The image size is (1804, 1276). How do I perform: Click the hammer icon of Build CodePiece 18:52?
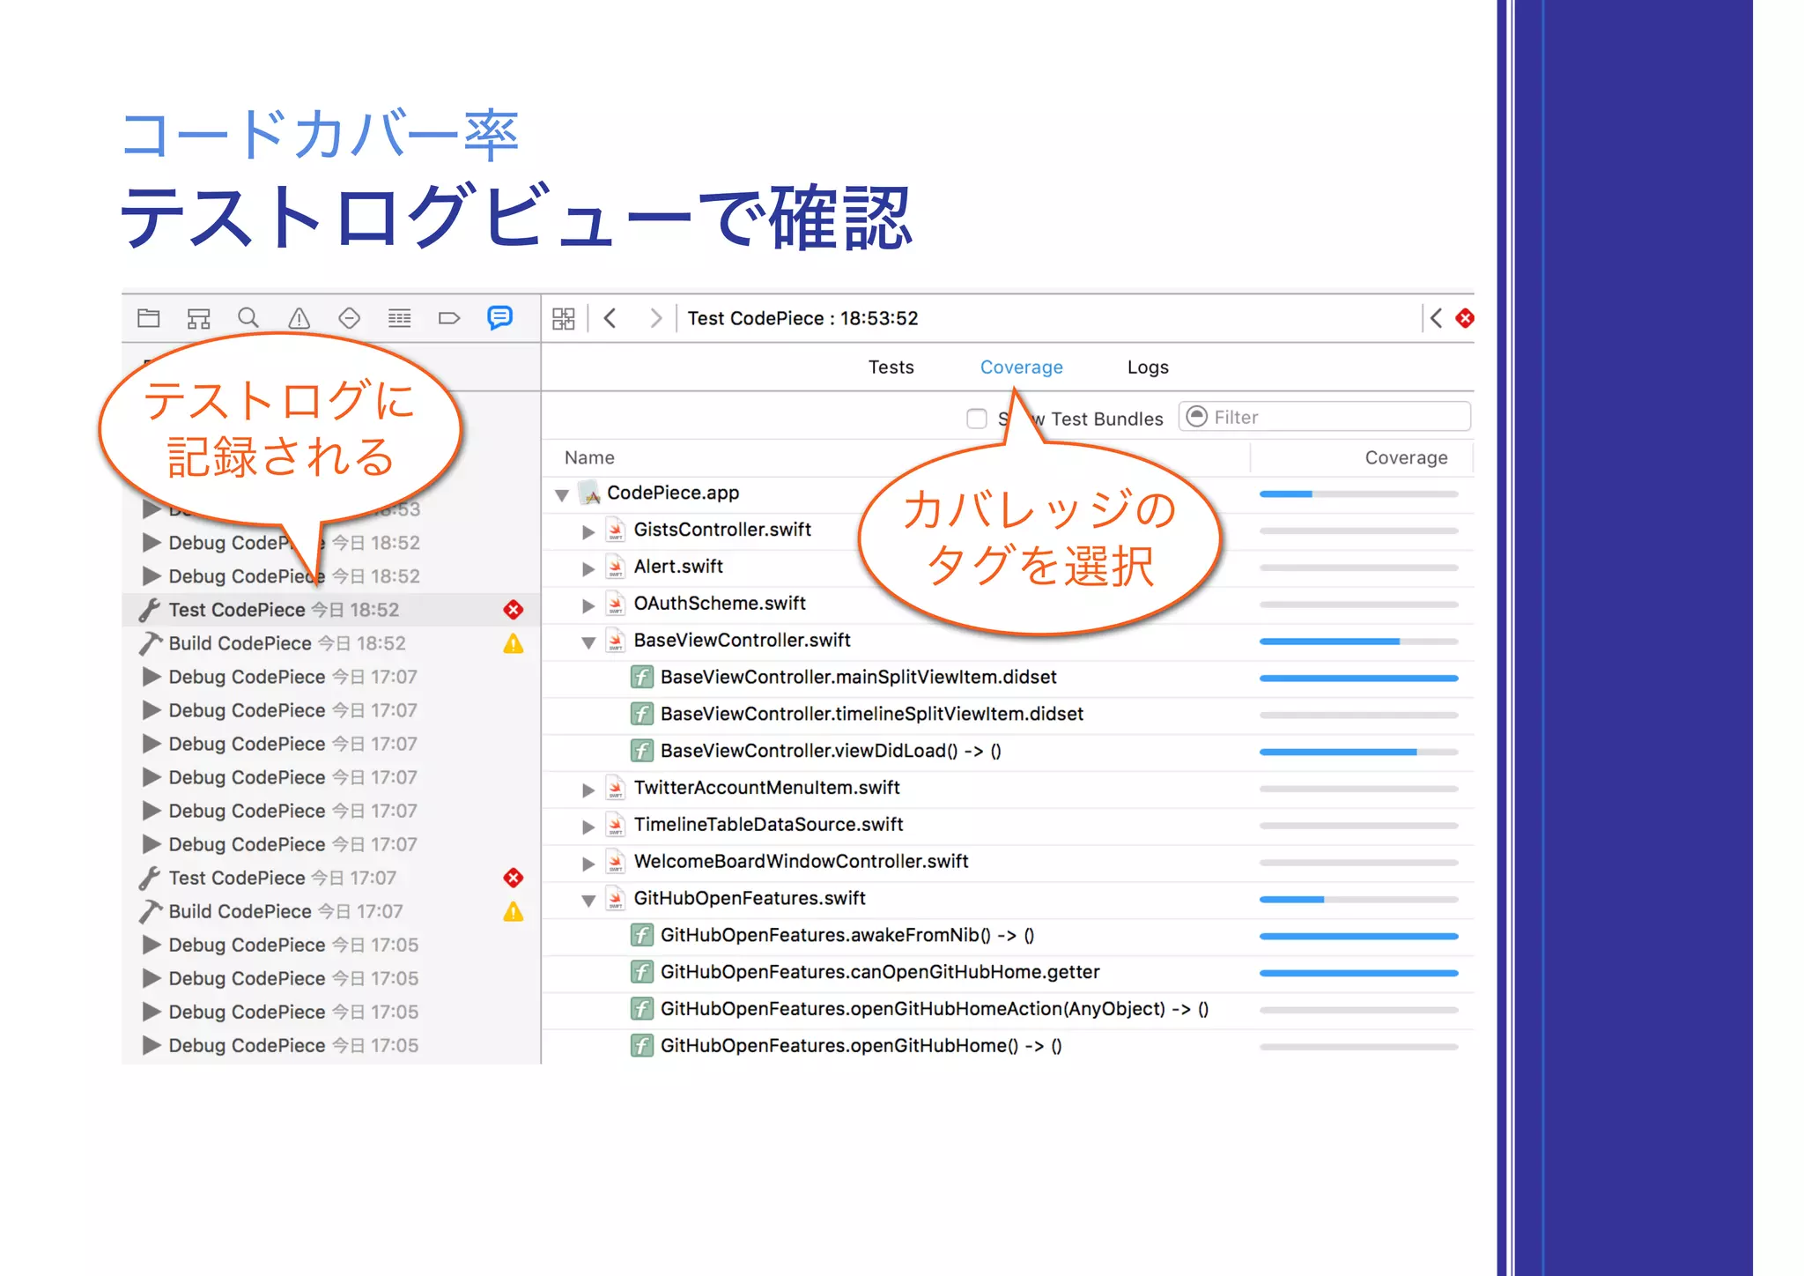tap(151, 643)
